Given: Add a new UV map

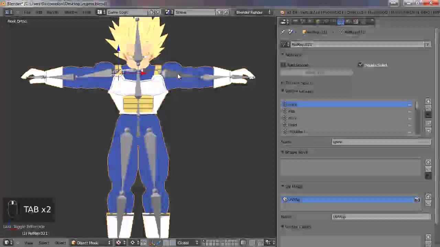Looking at the screenshot, I should (x=428, y=196).
